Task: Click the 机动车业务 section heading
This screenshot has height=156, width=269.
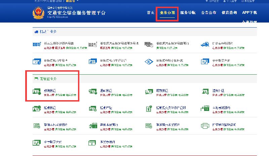Action: (48, 32)
